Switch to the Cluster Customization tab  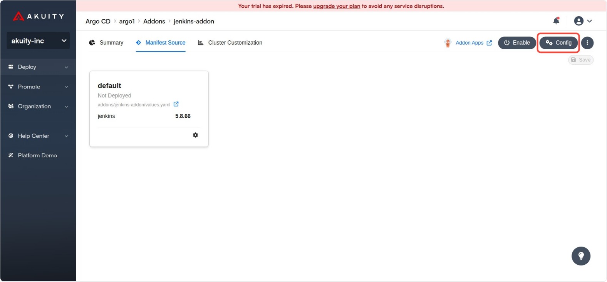(x=230, y=43)
